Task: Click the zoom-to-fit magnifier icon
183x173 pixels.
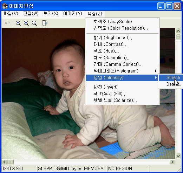Action: 34,23
